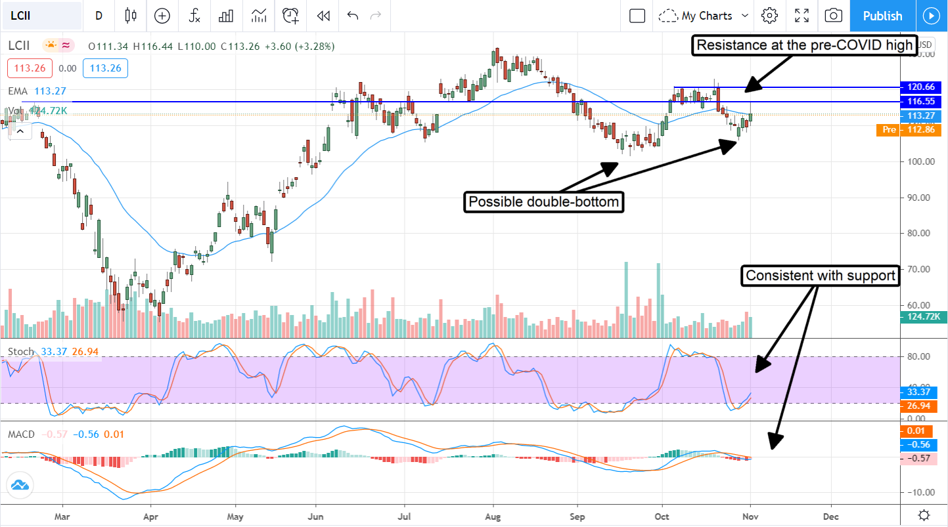Click the -10.00 level on the MACD axis
This screenshot has height=527, width=948.
pos(920,492)
